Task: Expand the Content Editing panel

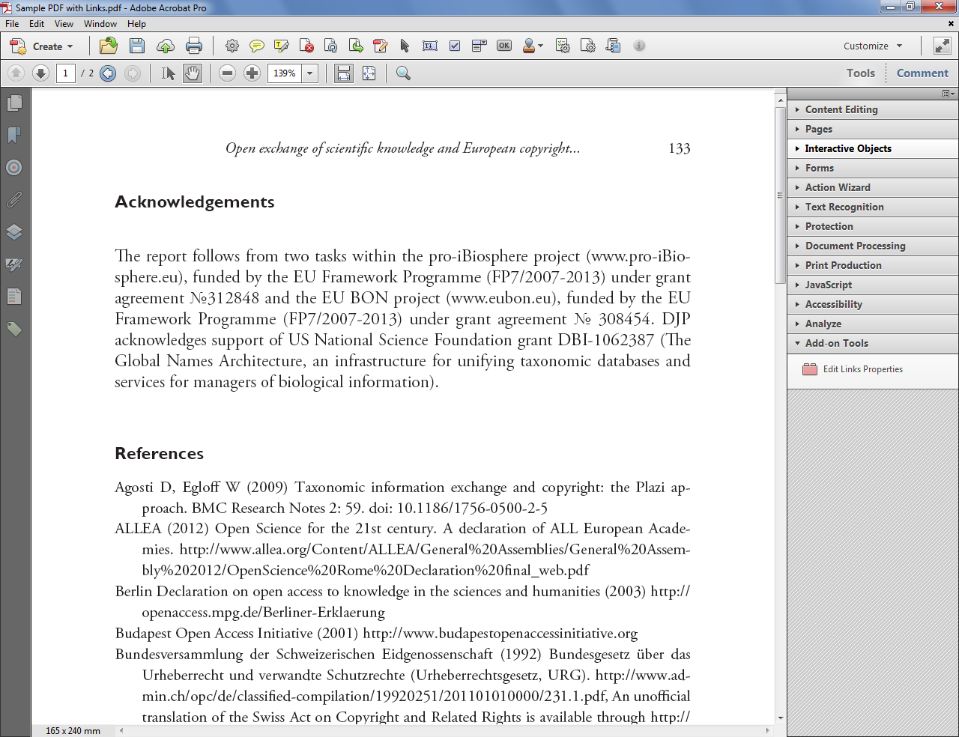Action: pos(841,109)
